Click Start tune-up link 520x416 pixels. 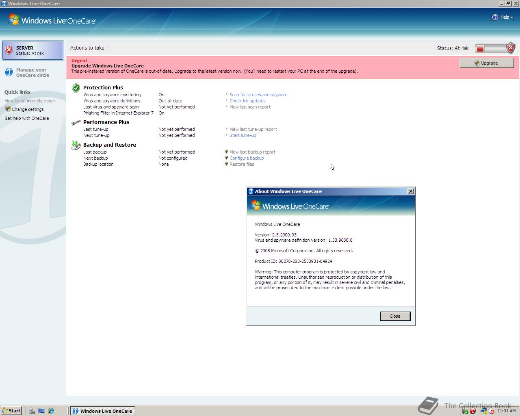click(243, 135)
